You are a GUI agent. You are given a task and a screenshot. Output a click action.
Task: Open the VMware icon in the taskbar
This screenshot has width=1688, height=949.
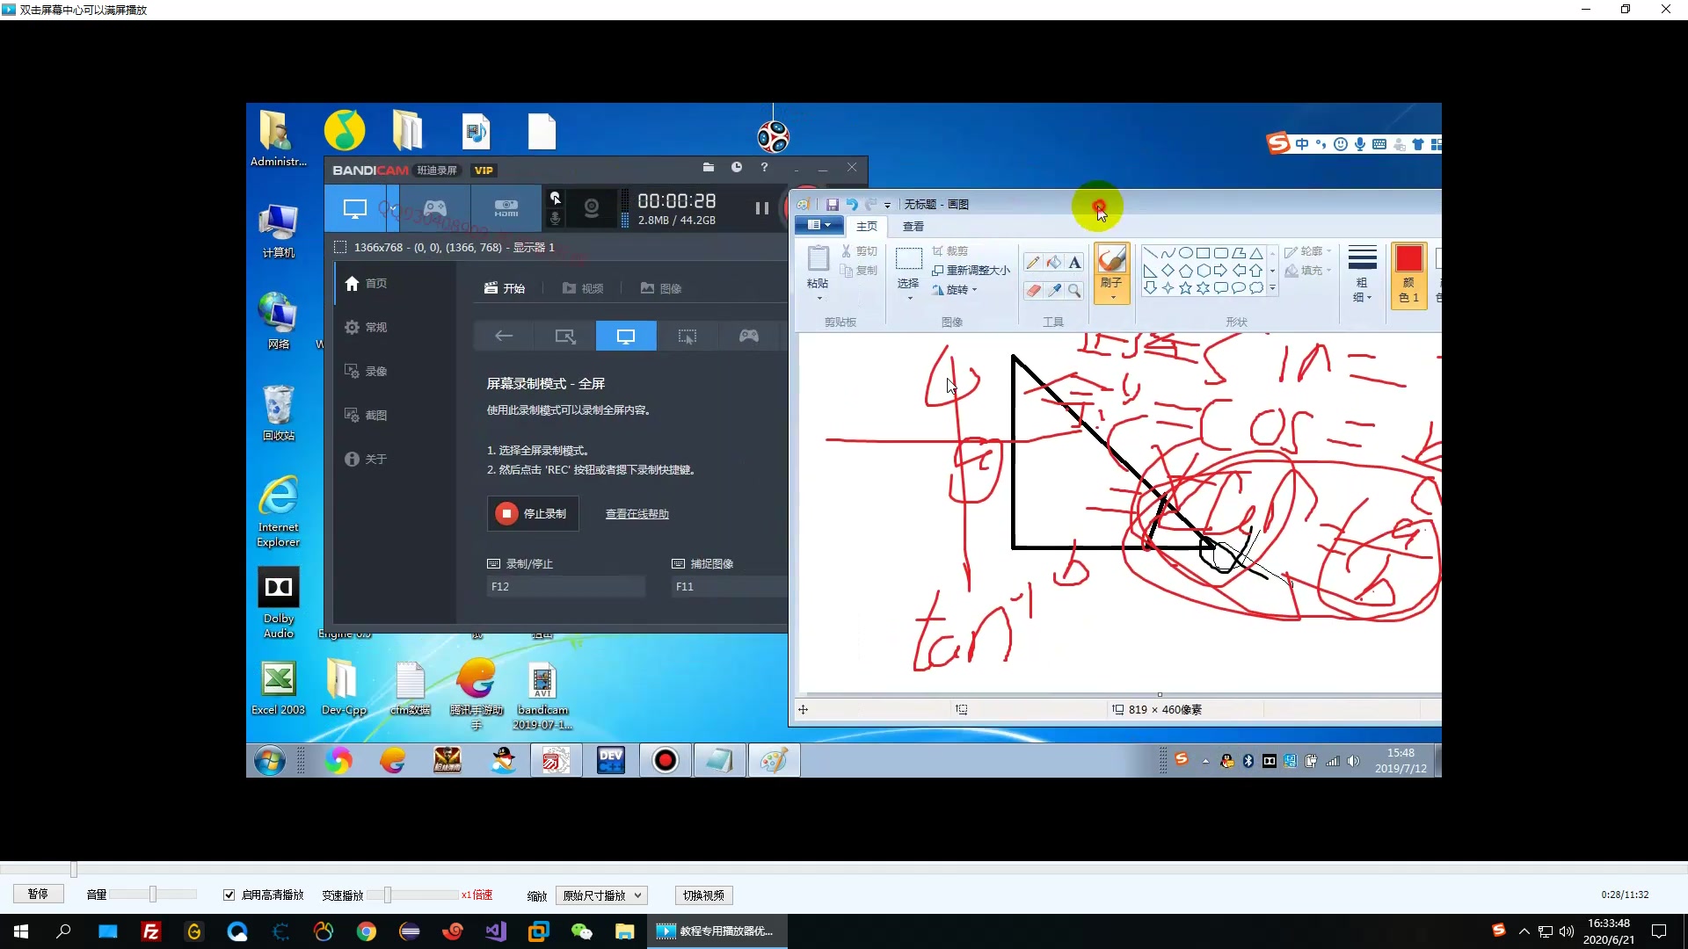pos(539,931)
